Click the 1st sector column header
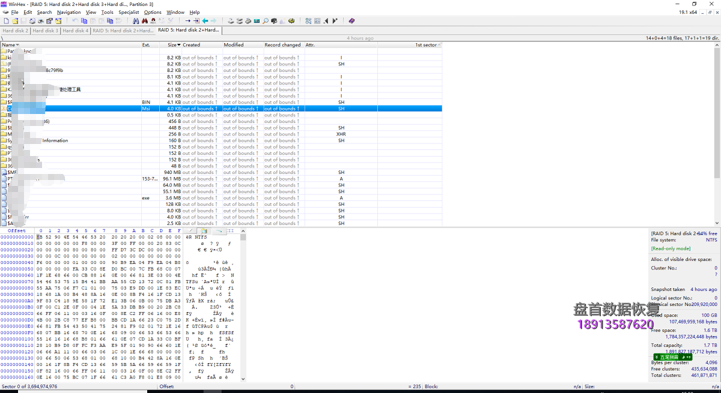Image resolution: width=721 pixels, height=393 pixels. coord(425,45)
